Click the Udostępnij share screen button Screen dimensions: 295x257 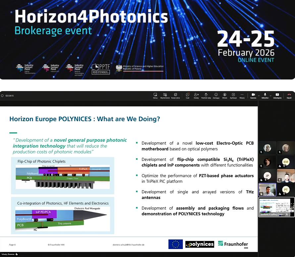click(x=277, y=95)
